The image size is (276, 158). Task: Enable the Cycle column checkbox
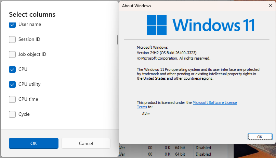point(12,114)
